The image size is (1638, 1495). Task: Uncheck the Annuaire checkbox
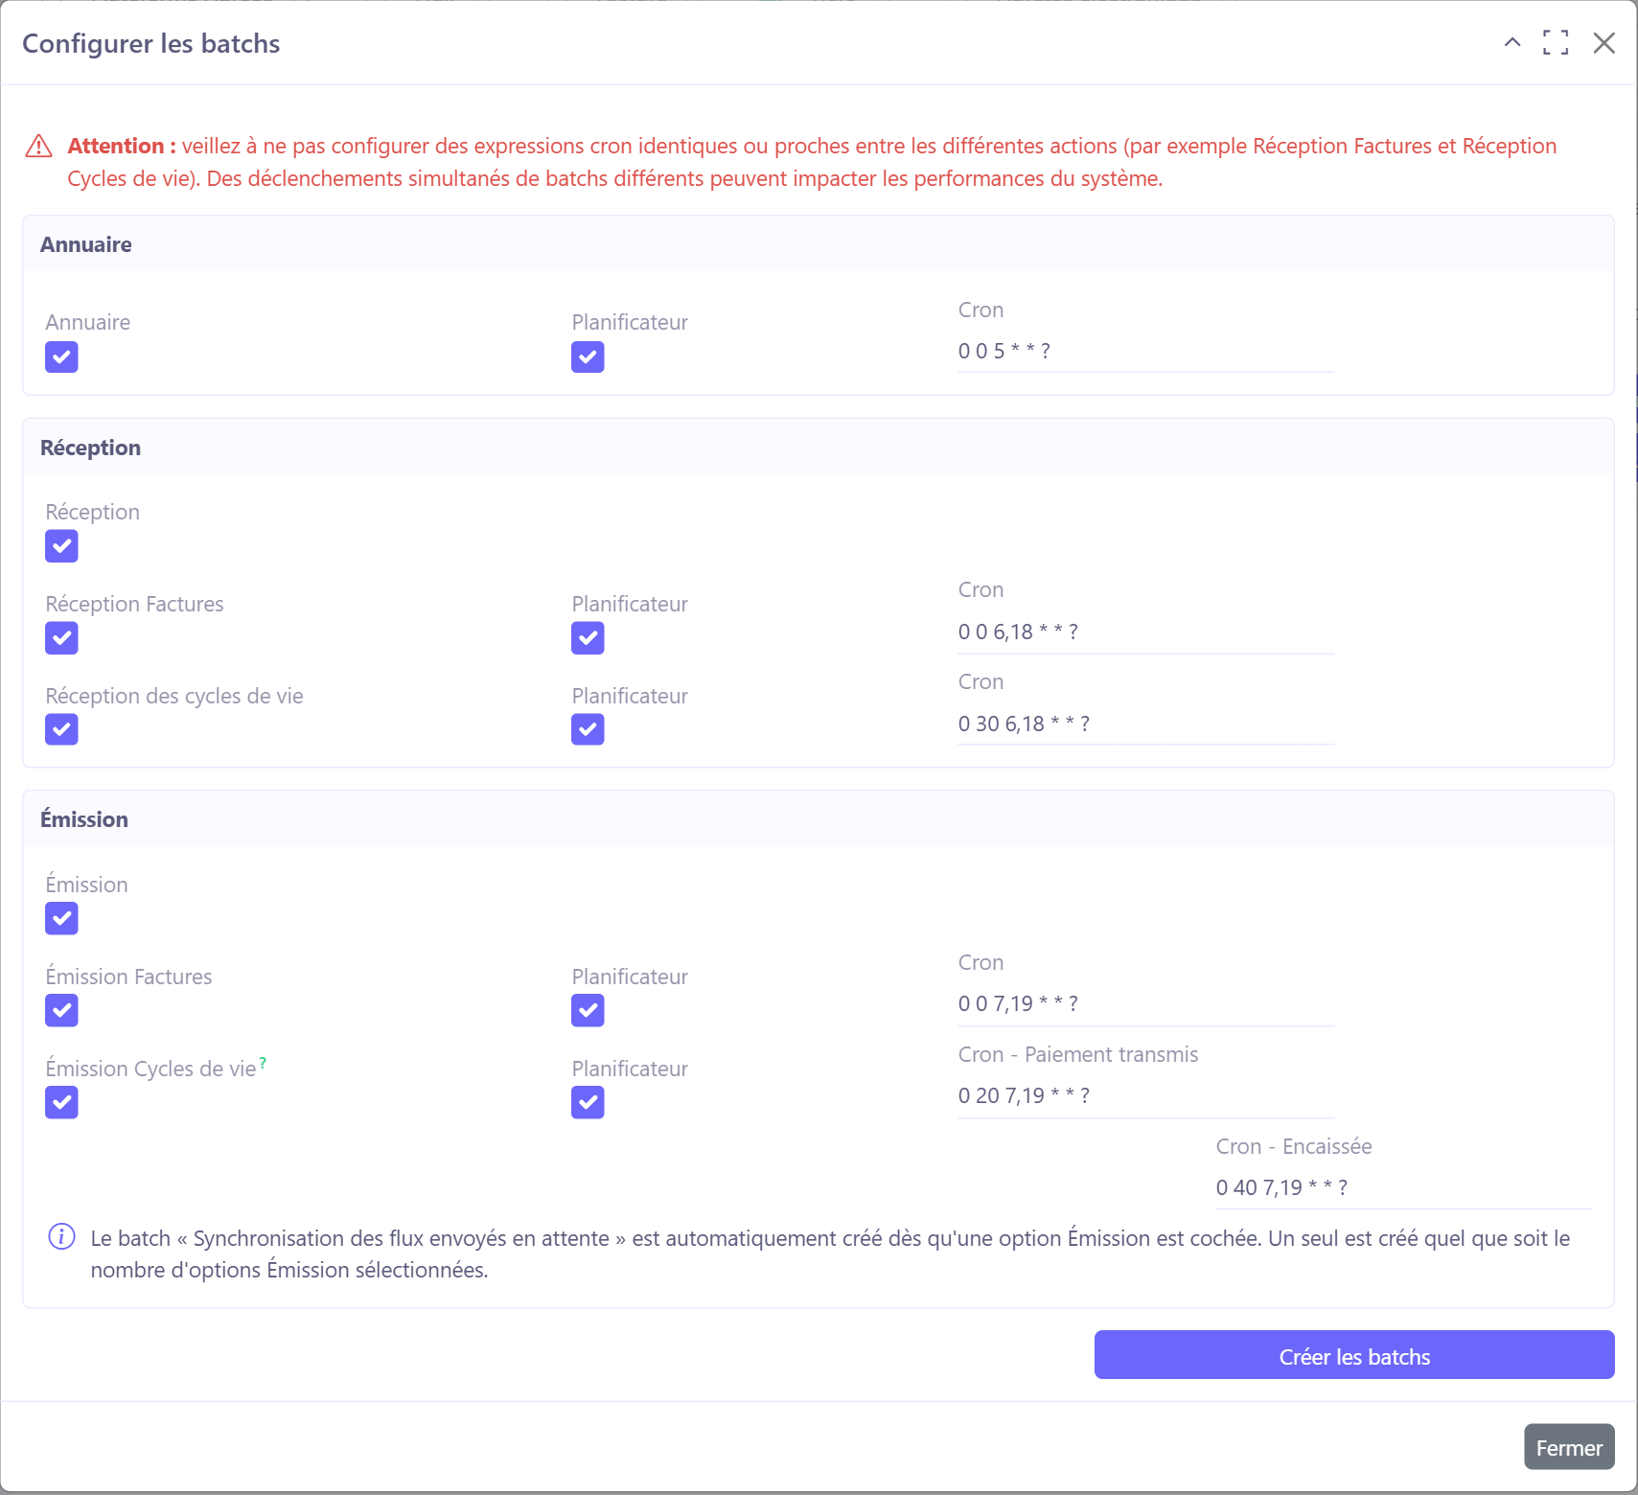point(61,356)
